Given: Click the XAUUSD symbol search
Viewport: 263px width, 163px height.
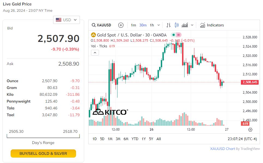Looking at the screenshot, I should pyautogui.click(x=102, y=25).
